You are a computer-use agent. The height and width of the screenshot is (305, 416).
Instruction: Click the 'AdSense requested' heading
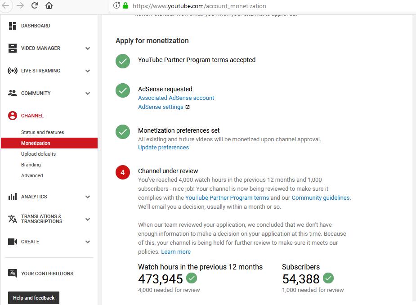click(165, 89)
